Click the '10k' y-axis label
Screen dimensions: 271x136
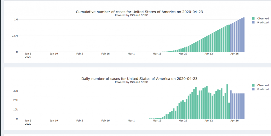coord(15,109)
